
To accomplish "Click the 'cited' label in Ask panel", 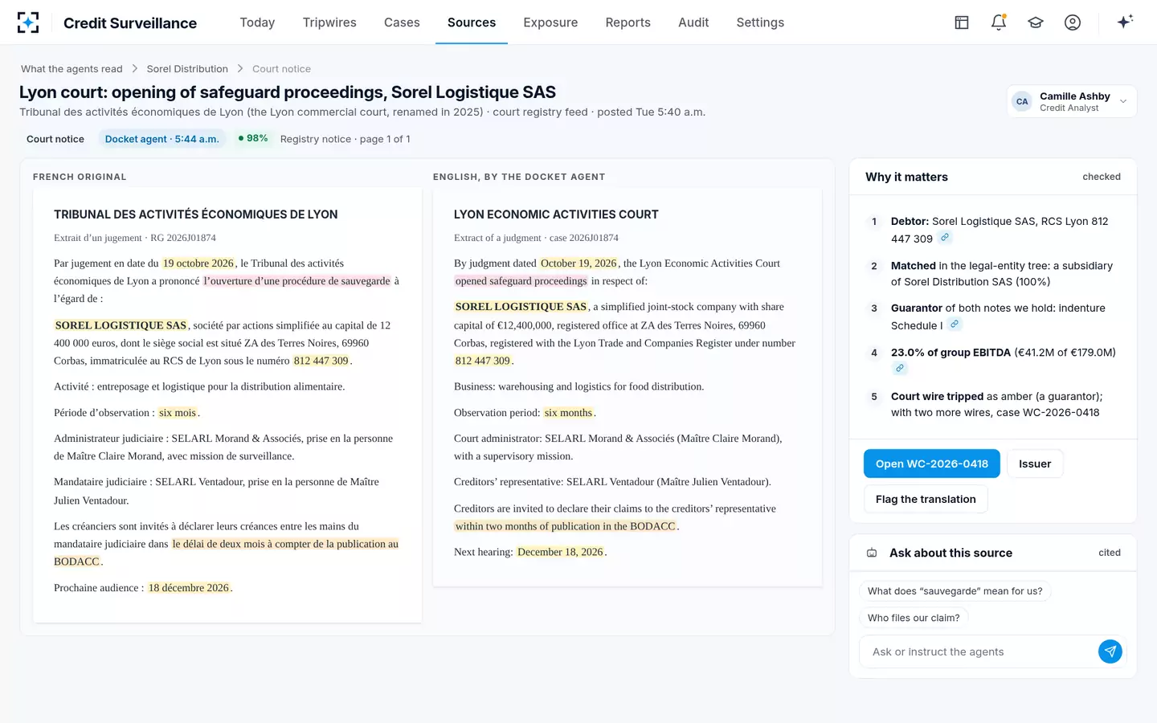I will [x=1110, y=553].
